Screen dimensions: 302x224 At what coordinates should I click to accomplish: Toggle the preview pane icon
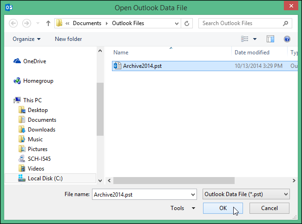[270, 39]
